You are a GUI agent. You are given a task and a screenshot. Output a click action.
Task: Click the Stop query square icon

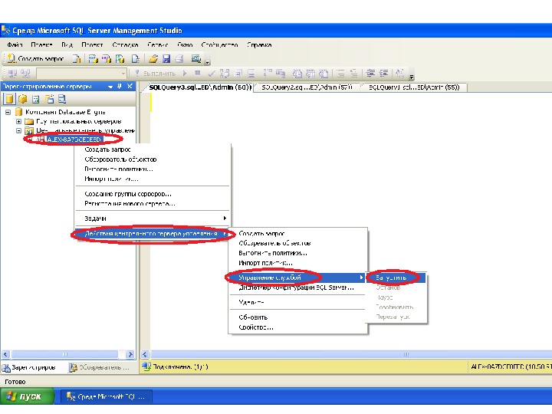coord(198,74)
